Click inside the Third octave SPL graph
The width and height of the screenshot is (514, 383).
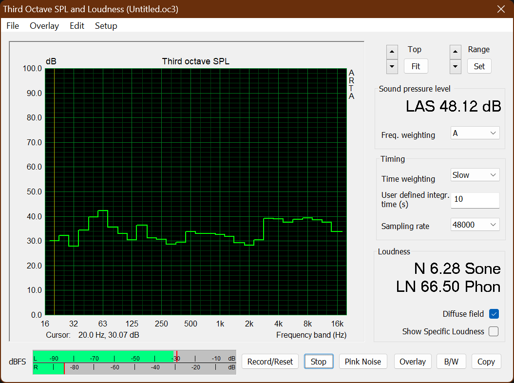[x=196, y=191]
